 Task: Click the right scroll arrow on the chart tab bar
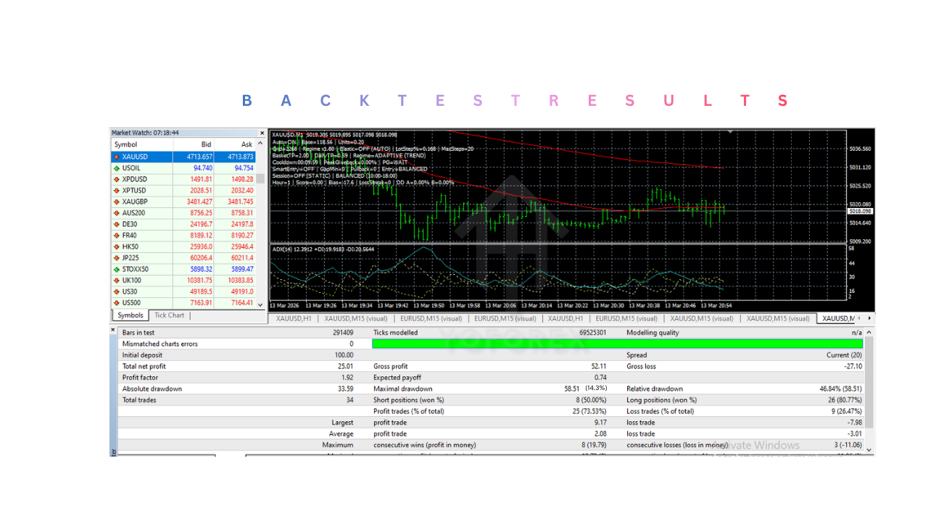pyautogui.click(x=869, y=318)
